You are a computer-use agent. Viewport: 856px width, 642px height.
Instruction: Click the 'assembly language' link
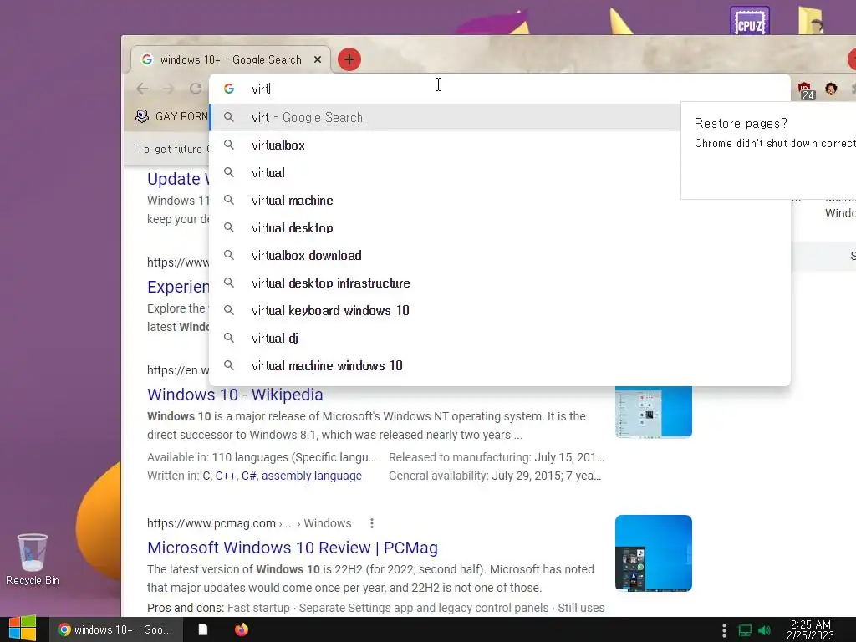[x=311, y=476]
